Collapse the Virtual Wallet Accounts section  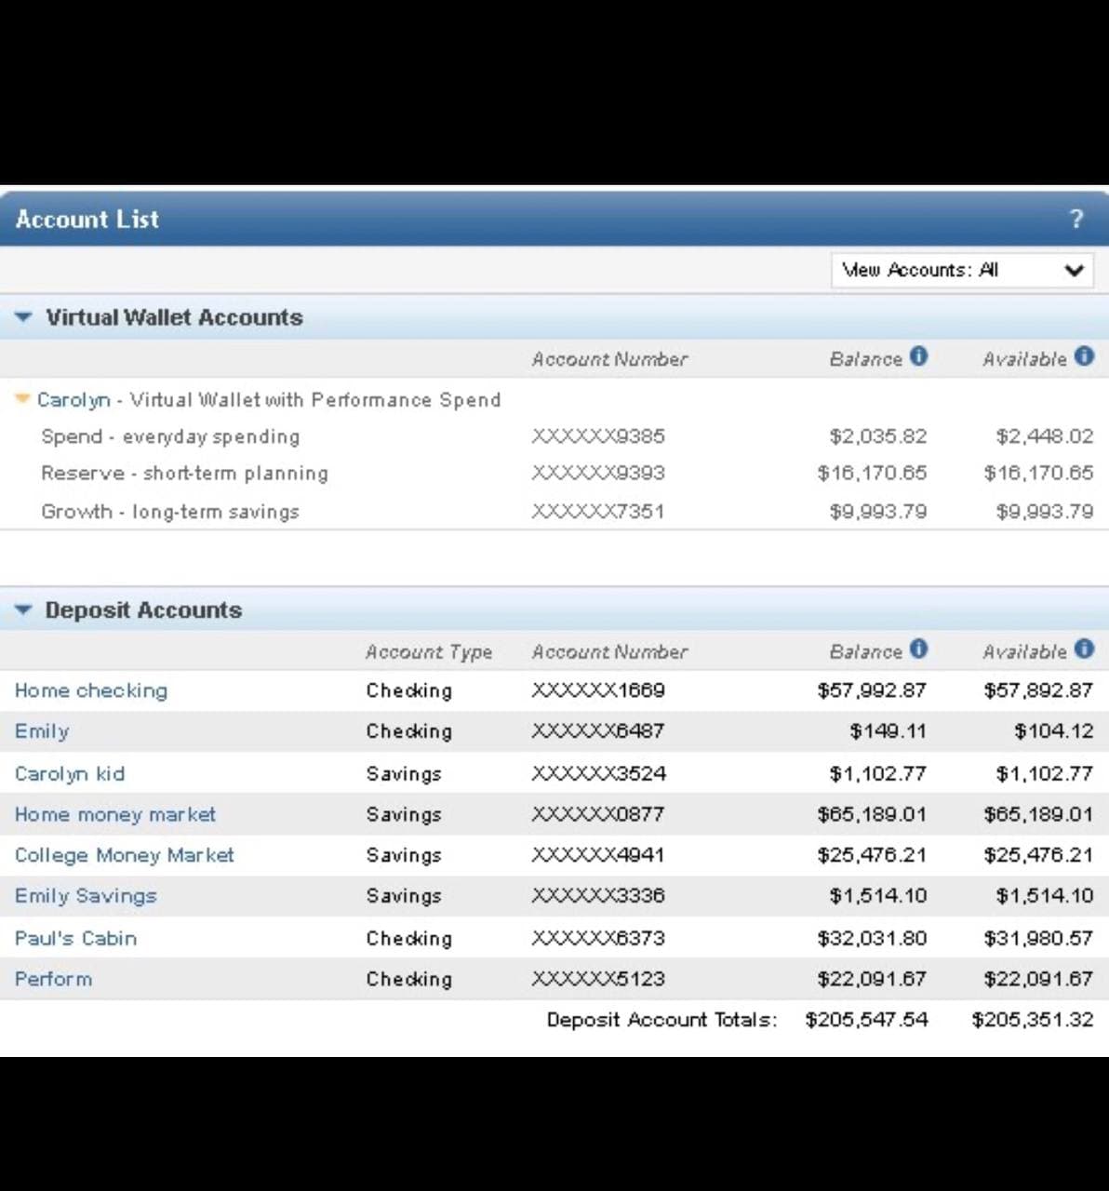24,317
